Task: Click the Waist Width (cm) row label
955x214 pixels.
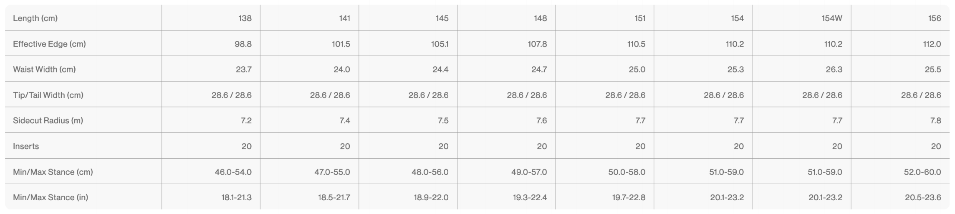Action: (x=44, y=70)
